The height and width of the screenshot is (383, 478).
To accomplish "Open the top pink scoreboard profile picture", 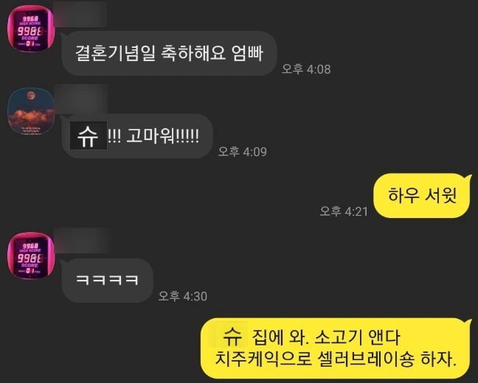I will pos(31,29).
